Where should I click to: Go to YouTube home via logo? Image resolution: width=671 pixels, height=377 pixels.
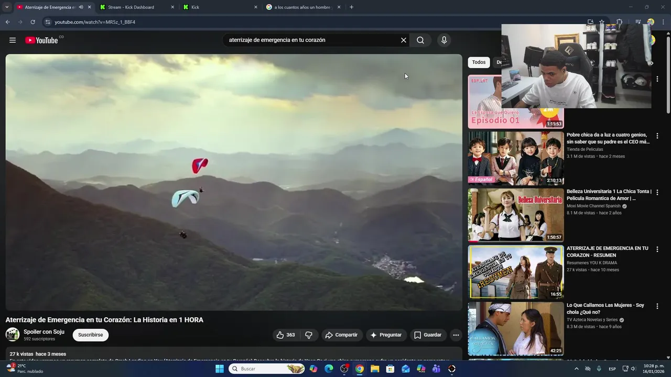(x=41, y=40)
